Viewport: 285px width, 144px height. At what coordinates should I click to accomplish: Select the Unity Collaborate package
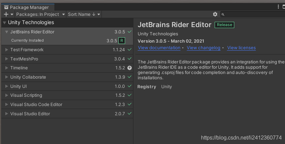67,77
